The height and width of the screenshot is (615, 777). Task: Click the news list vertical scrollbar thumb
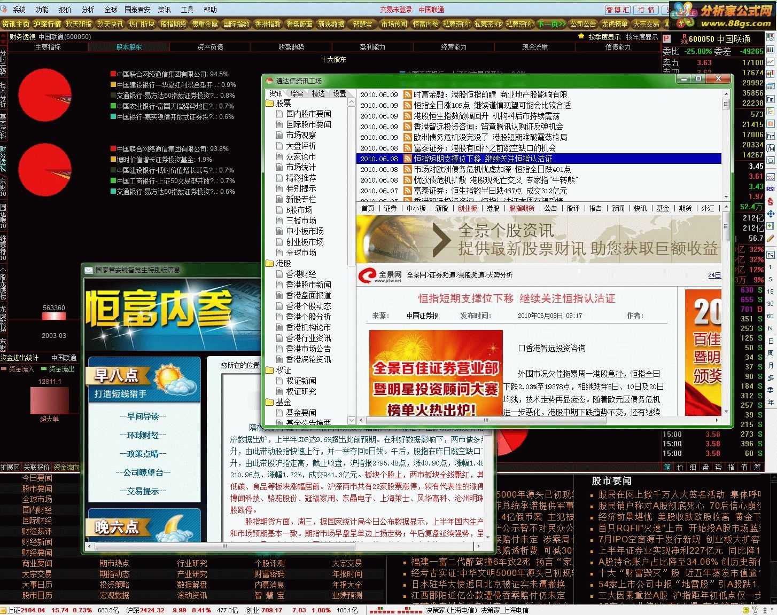click(x=726, y=104)
